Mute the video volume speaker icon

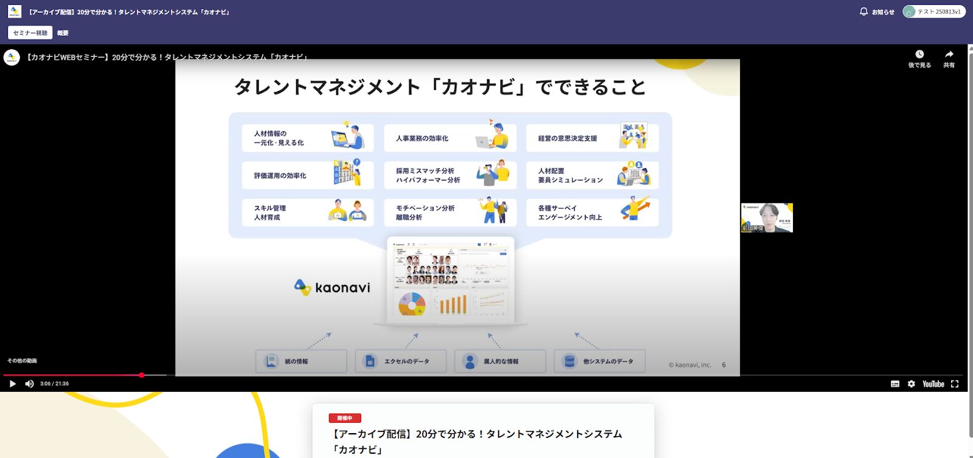(x=29, y=384)
